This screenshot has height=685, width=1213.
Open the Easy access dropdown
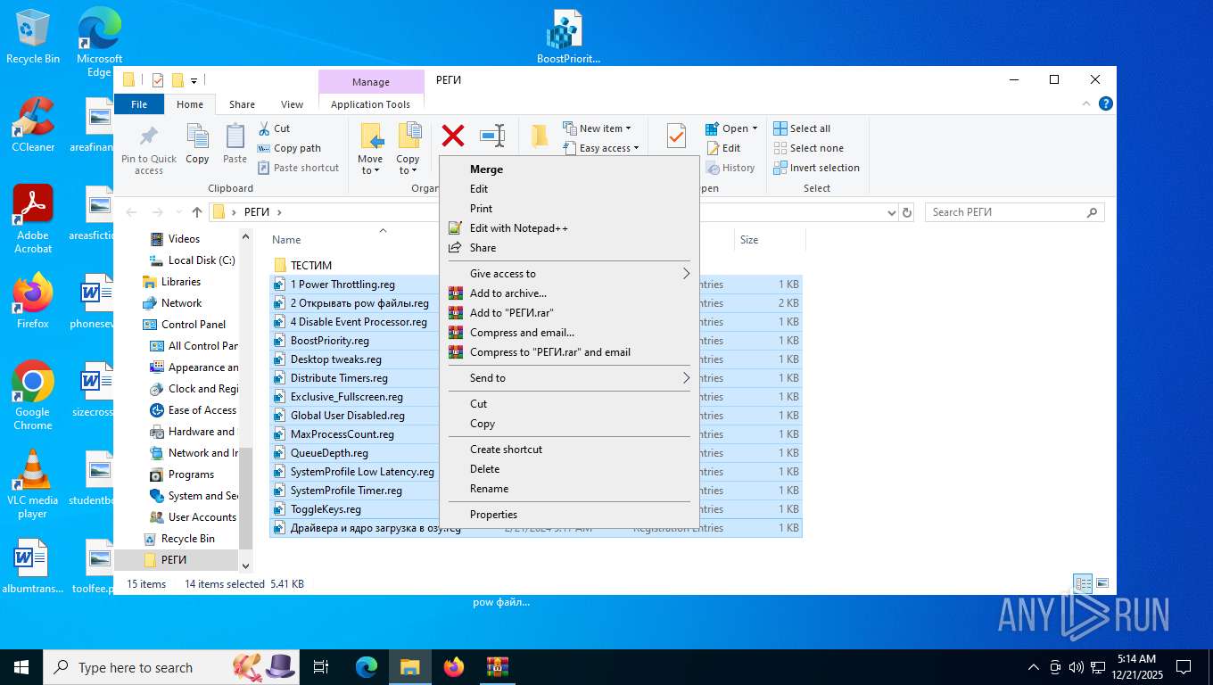[601, 148]
